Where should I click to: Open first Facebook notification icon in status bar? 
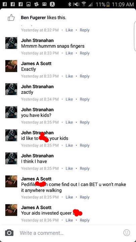[x=4, y=4]
